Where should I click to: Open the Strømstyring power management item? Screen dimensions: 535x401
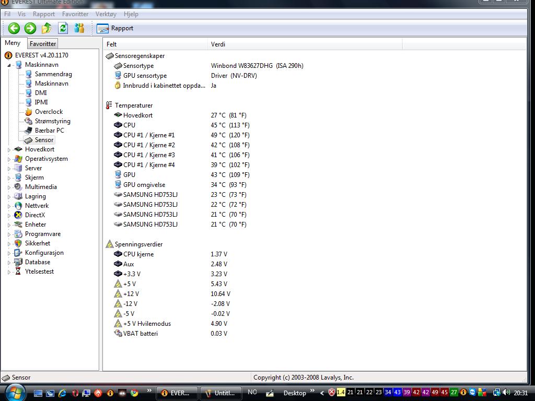coord(52,121)
